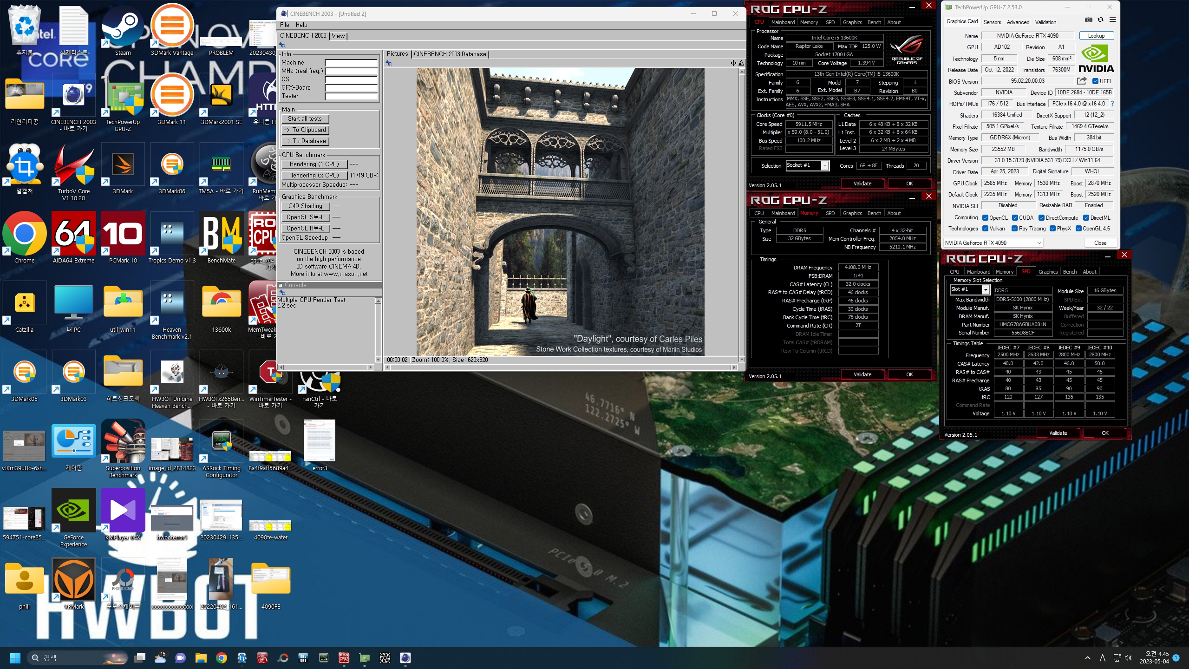The height and width of the screenshot is (669, 1189).
Task: Open File Explorer from taskbar
Action: coord(201,658)
